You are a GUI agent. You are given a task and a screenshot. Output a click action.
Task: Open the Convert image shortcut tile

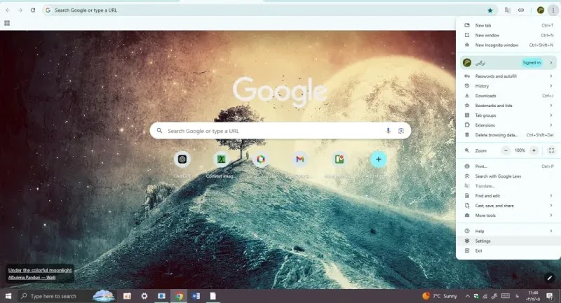221,159
